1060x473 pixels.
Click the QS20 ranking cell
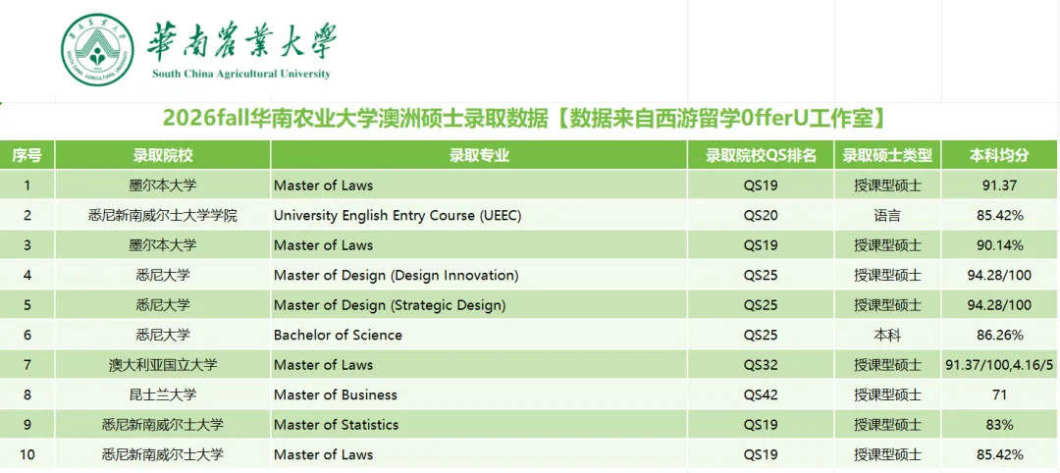pyautogui.click(x=762, y=215)
